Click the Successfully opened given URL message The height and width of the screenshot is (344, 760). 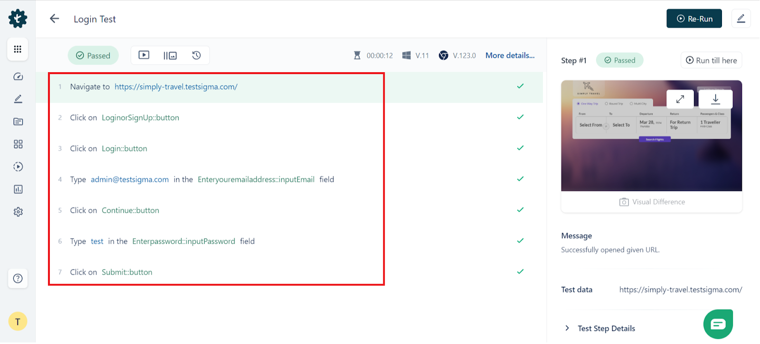[x=610, y=250]
